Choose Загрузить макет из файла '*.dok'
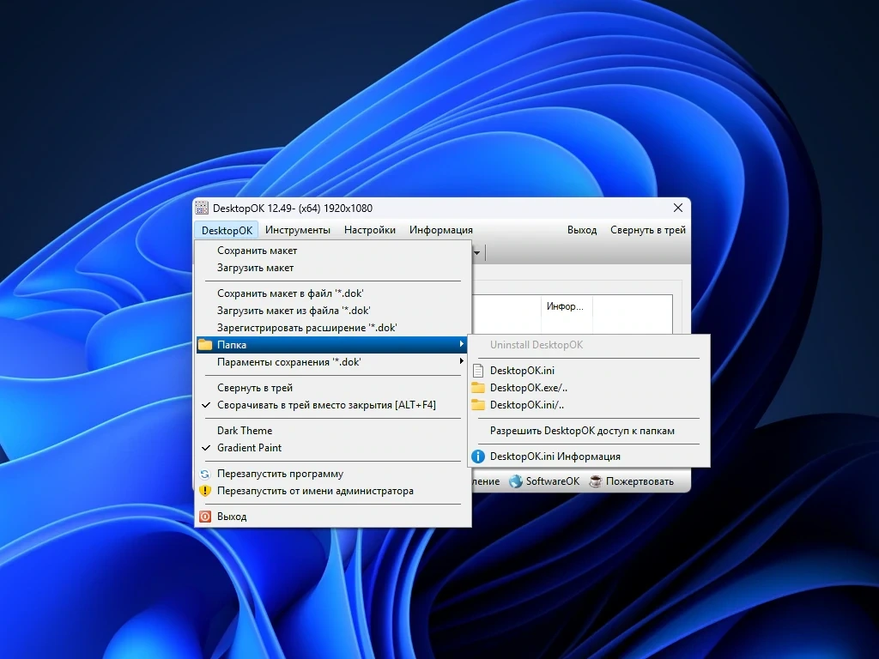This screenshot has width=879, height=659. click(334, 311)
